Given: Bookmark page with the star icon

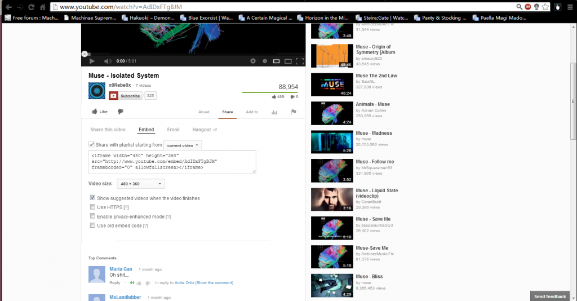Looking at the screenshot, I should click(x=545, y=7).
